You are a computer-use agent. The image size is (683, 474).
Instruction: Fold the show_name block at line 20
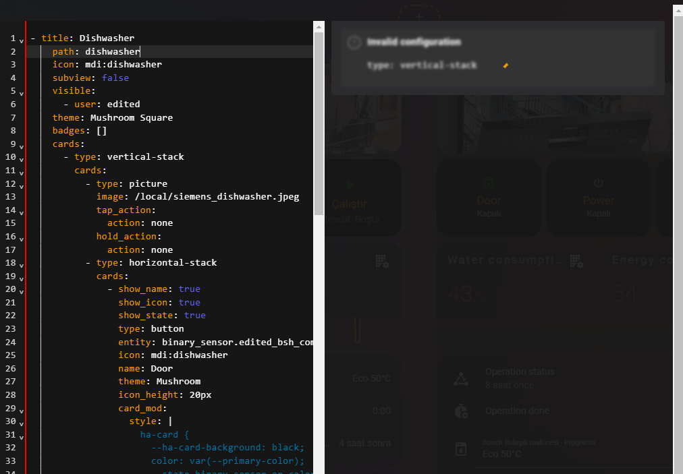(22, 292)
